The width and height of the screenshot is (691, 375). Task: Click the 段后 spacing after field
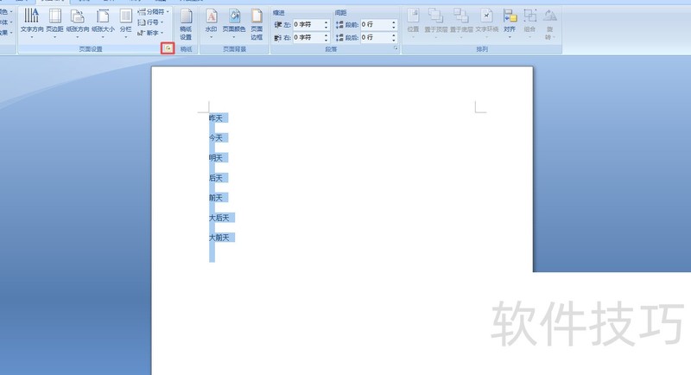[376, 37]
